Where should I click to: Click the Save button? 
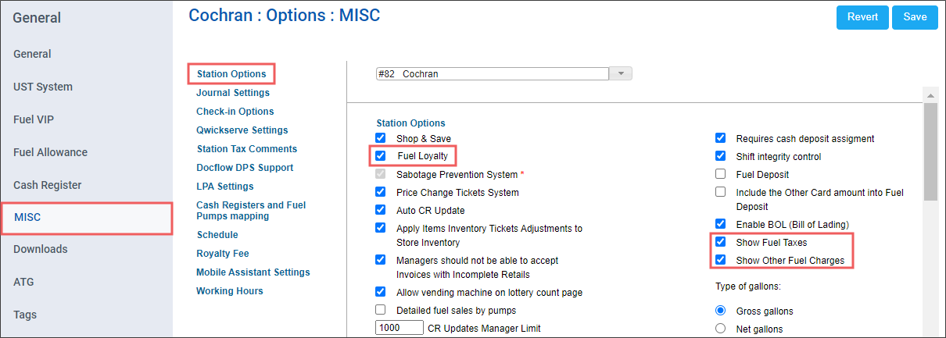[x=914, y=17]
